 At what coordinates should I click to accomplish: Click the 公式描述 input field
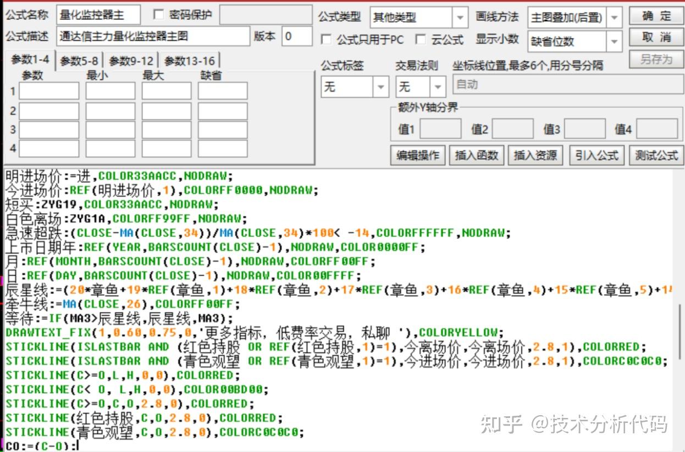pyautogui.click(x=153, y=37)
